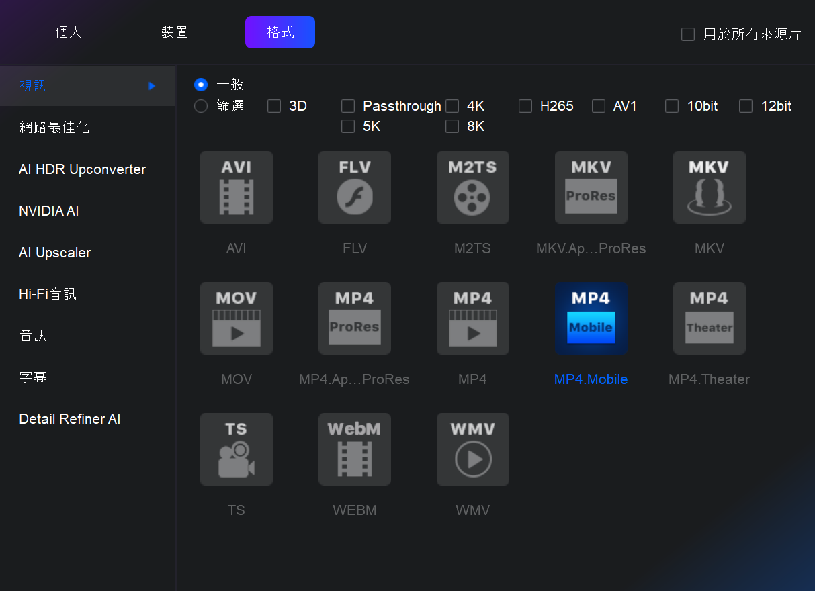This screenshot has width=815, height=591.
Task: Click the MP4.Ap…ProRes label text
Action: (355, 379)
